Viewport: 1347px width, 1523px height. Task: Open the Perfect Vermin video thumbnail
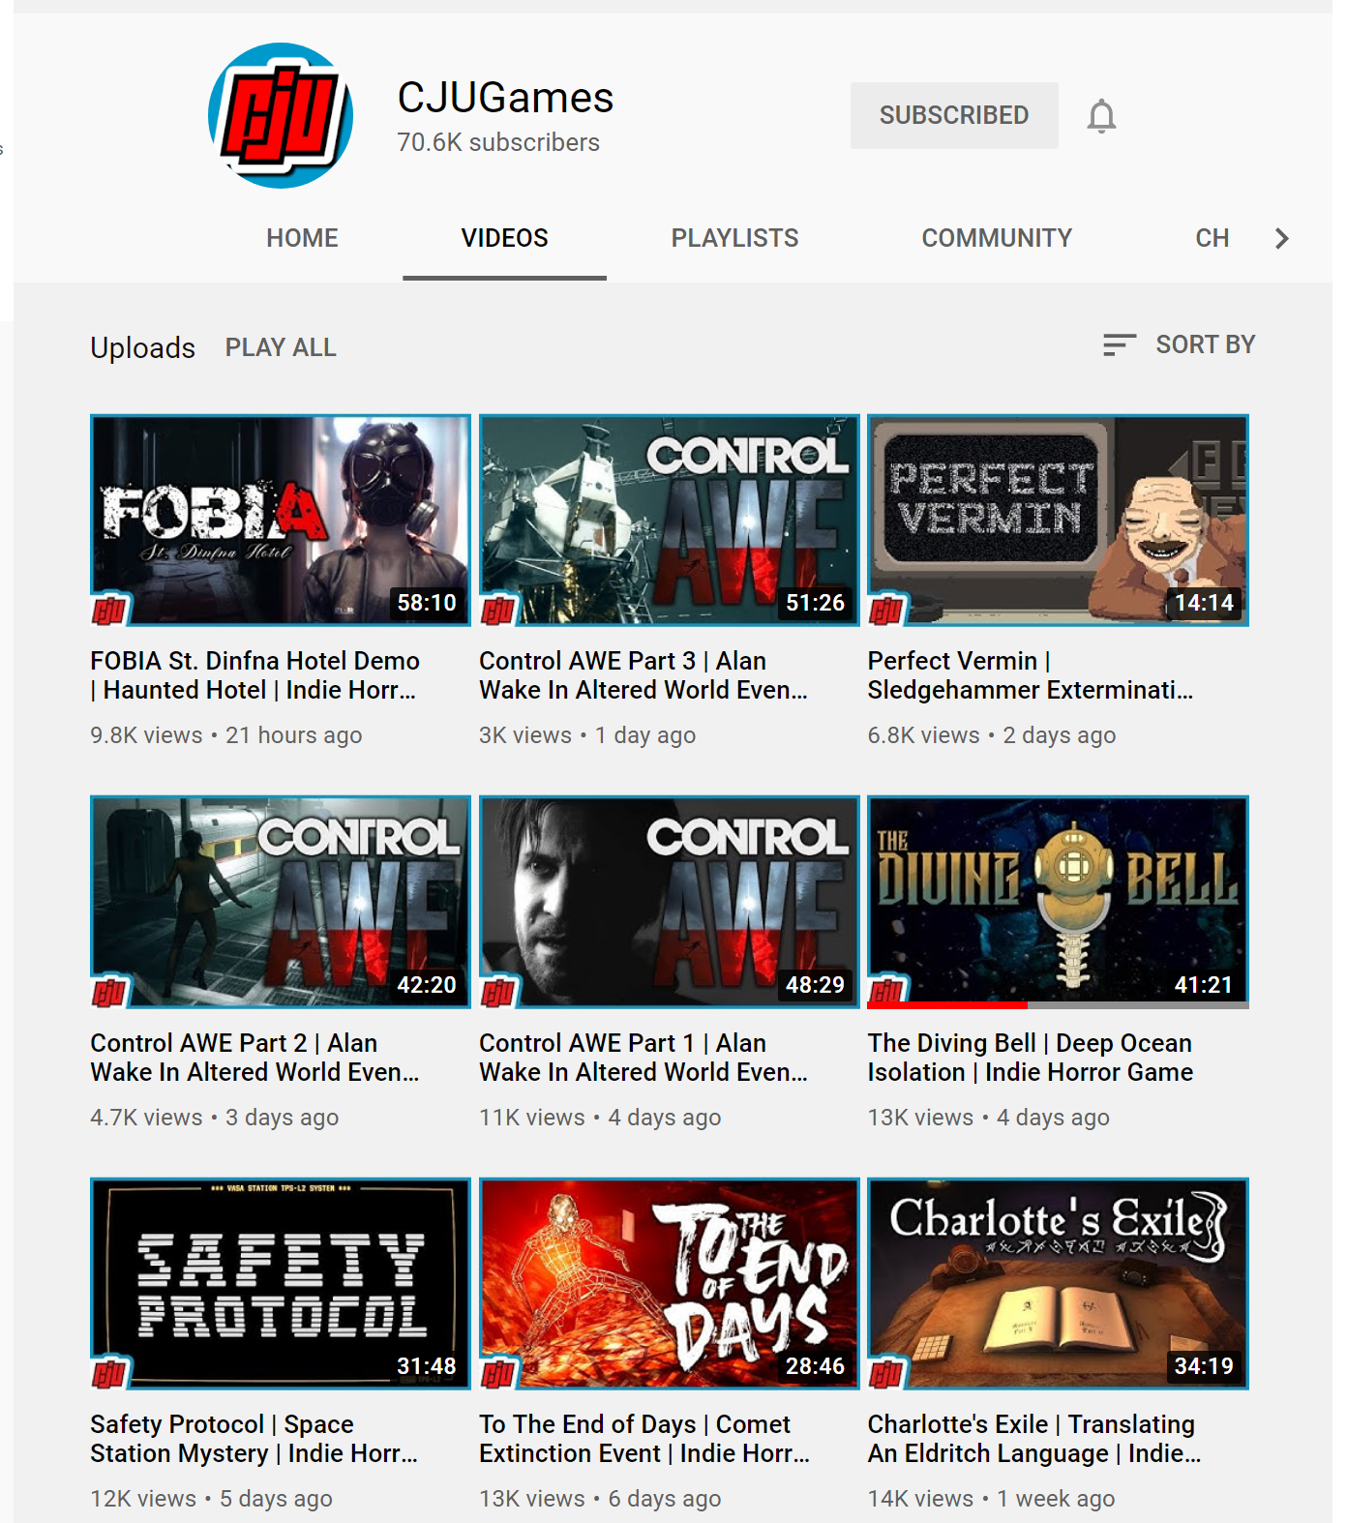point(1057,520)
